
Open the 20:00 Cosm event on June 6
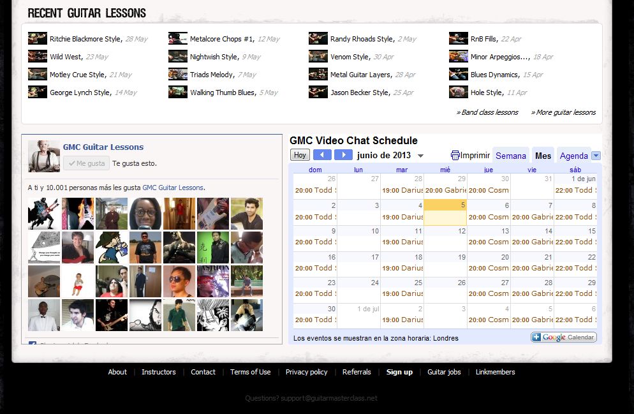(x=489, y=217)
